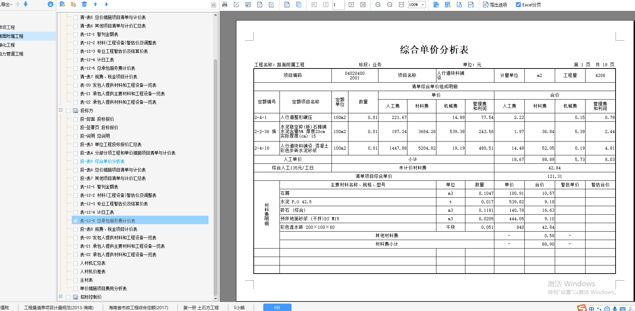Check the box for 投-封面 投标报价
Image resolution: width=635 pixels, height=311 pixels.
coord(76,119)
